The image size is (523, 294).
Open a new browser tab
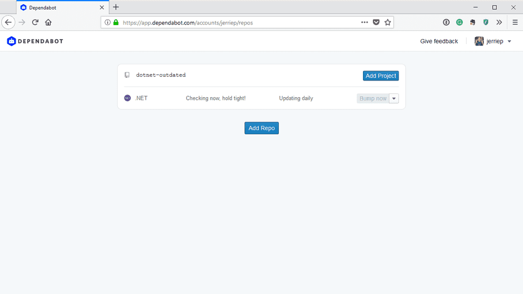[x=116, y=7]
